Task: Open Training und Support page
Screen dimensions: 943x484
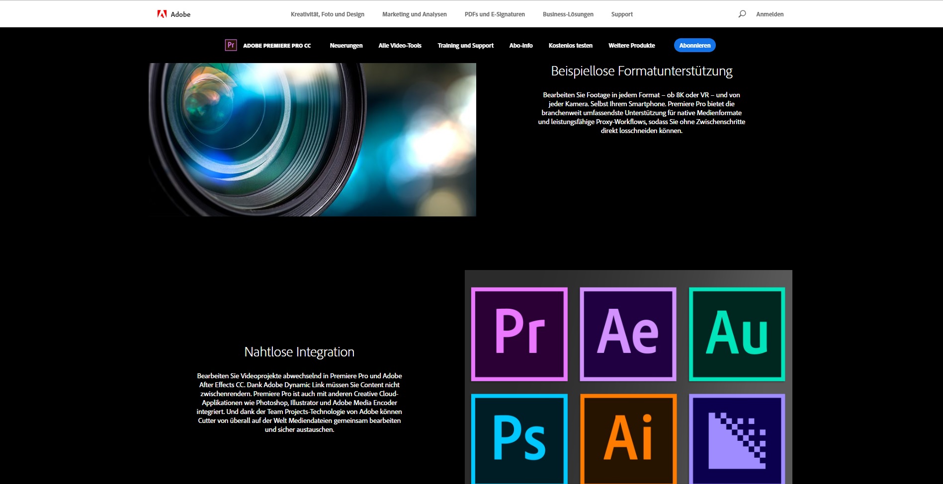Action: coord(465,46)
